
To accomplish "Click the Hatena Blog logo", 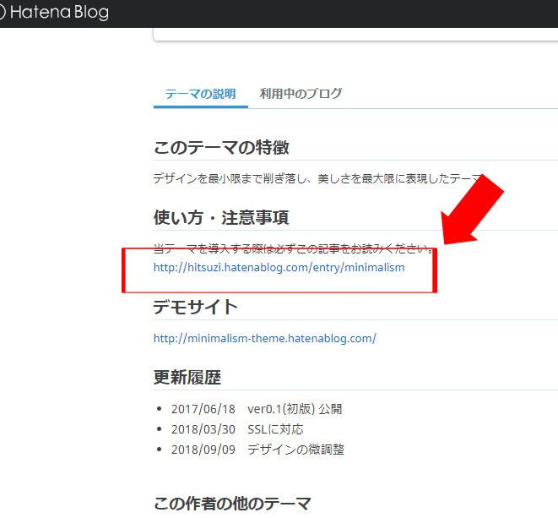I will click(53, 12).
